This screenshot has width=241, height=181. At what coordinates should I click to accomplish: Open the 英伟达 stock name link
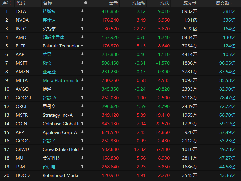[49, 20]
